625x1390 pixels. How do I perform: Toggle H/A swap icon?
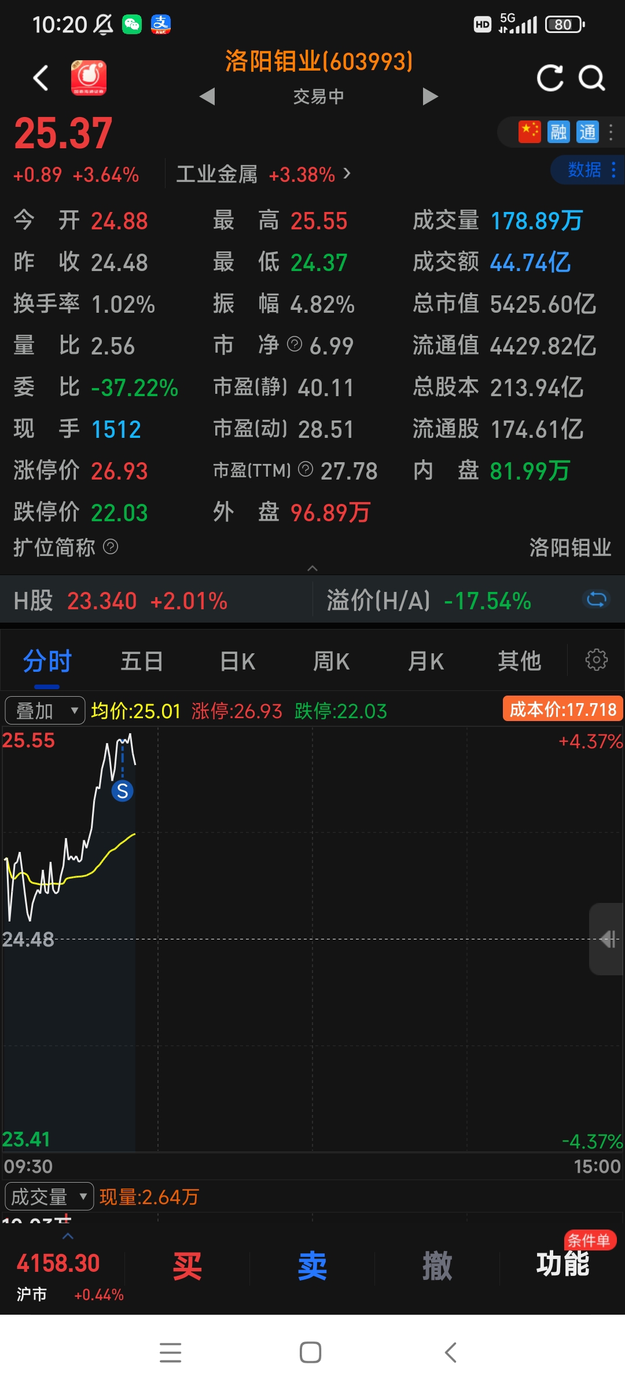click(596, 599)
